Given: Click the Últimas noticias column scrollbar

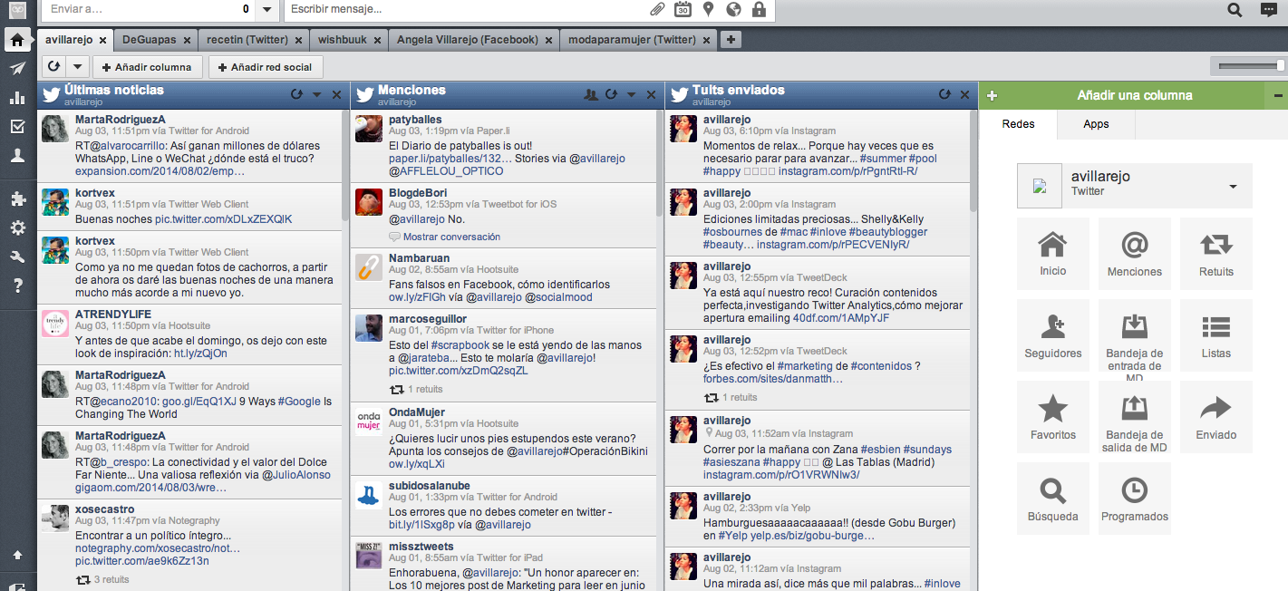Looking at the screenshot, I should [345, 166].
